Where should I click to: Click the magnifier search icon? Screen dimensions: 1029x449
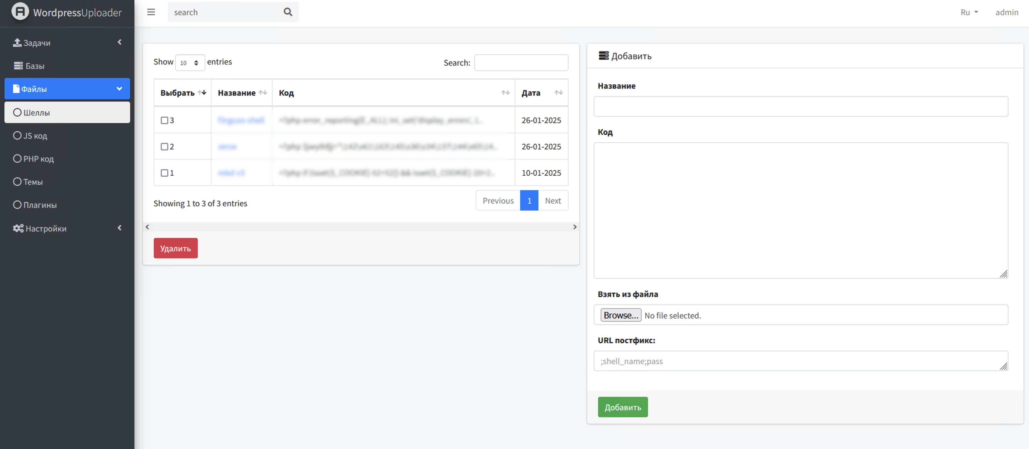pyautogui.click(x=287, y=12)
